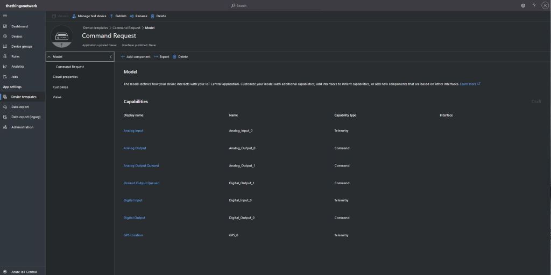
Task: Open the user account profile icon
Action: click(x=545, y=5)
